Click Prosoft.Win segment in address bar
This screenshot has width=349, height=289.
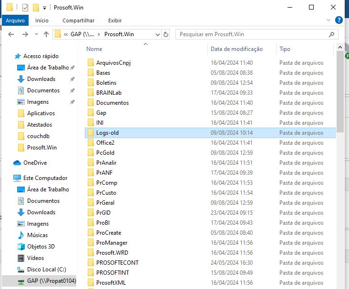[x=119, y=34]
